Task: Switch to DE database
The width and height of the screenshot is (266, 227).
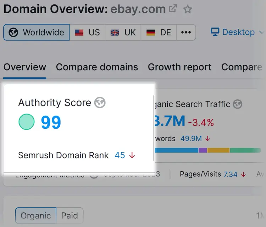Action: (x=159, y=32)
